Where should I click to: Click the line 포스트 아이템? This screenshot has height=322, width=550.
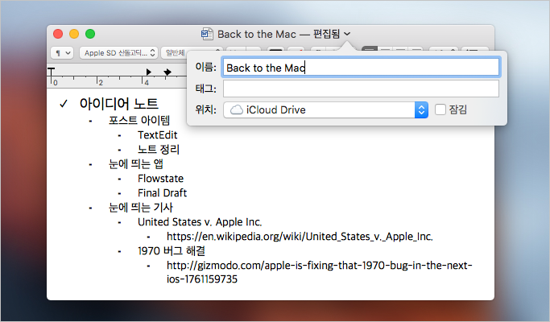[139, 120]
